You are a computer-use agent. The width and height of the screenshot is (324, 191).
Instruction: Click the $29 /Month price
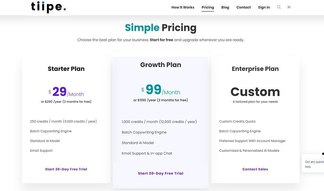point(66,92)
